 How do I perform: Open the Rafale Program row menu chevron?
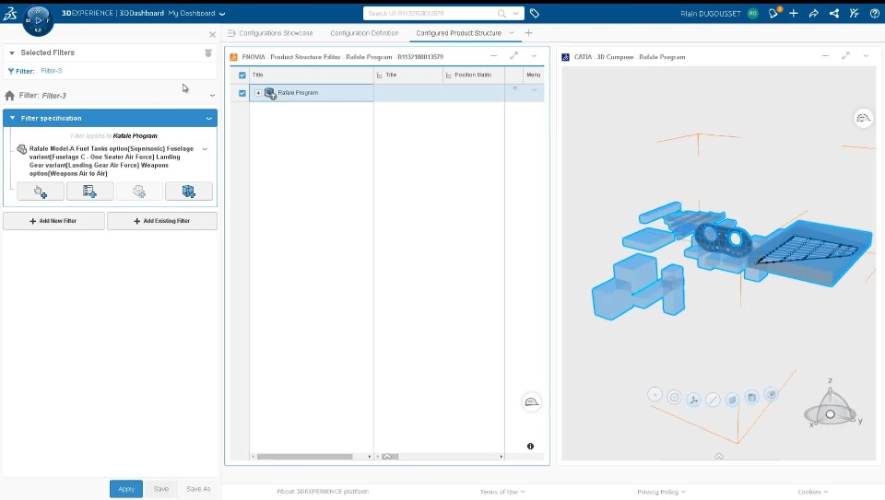click(534, 90)
